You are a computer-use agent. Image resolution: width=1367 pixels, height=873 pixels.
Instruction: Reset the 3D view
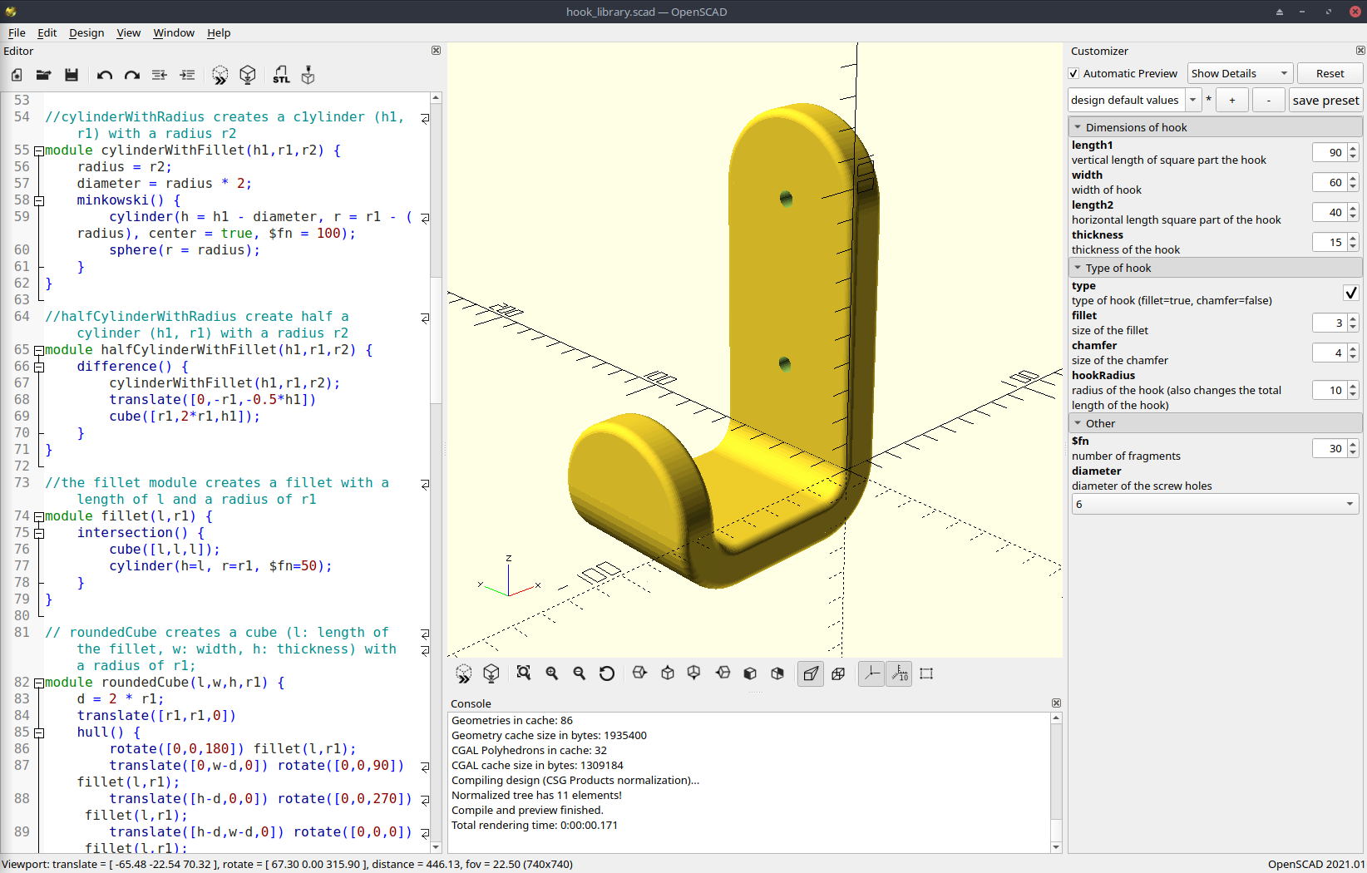point(607,673)
